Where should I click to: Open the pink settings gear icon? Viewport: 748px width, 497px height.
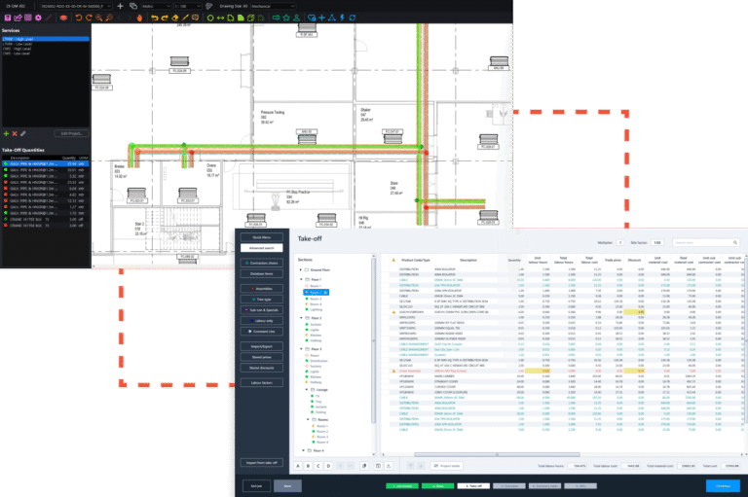[38, 18]
